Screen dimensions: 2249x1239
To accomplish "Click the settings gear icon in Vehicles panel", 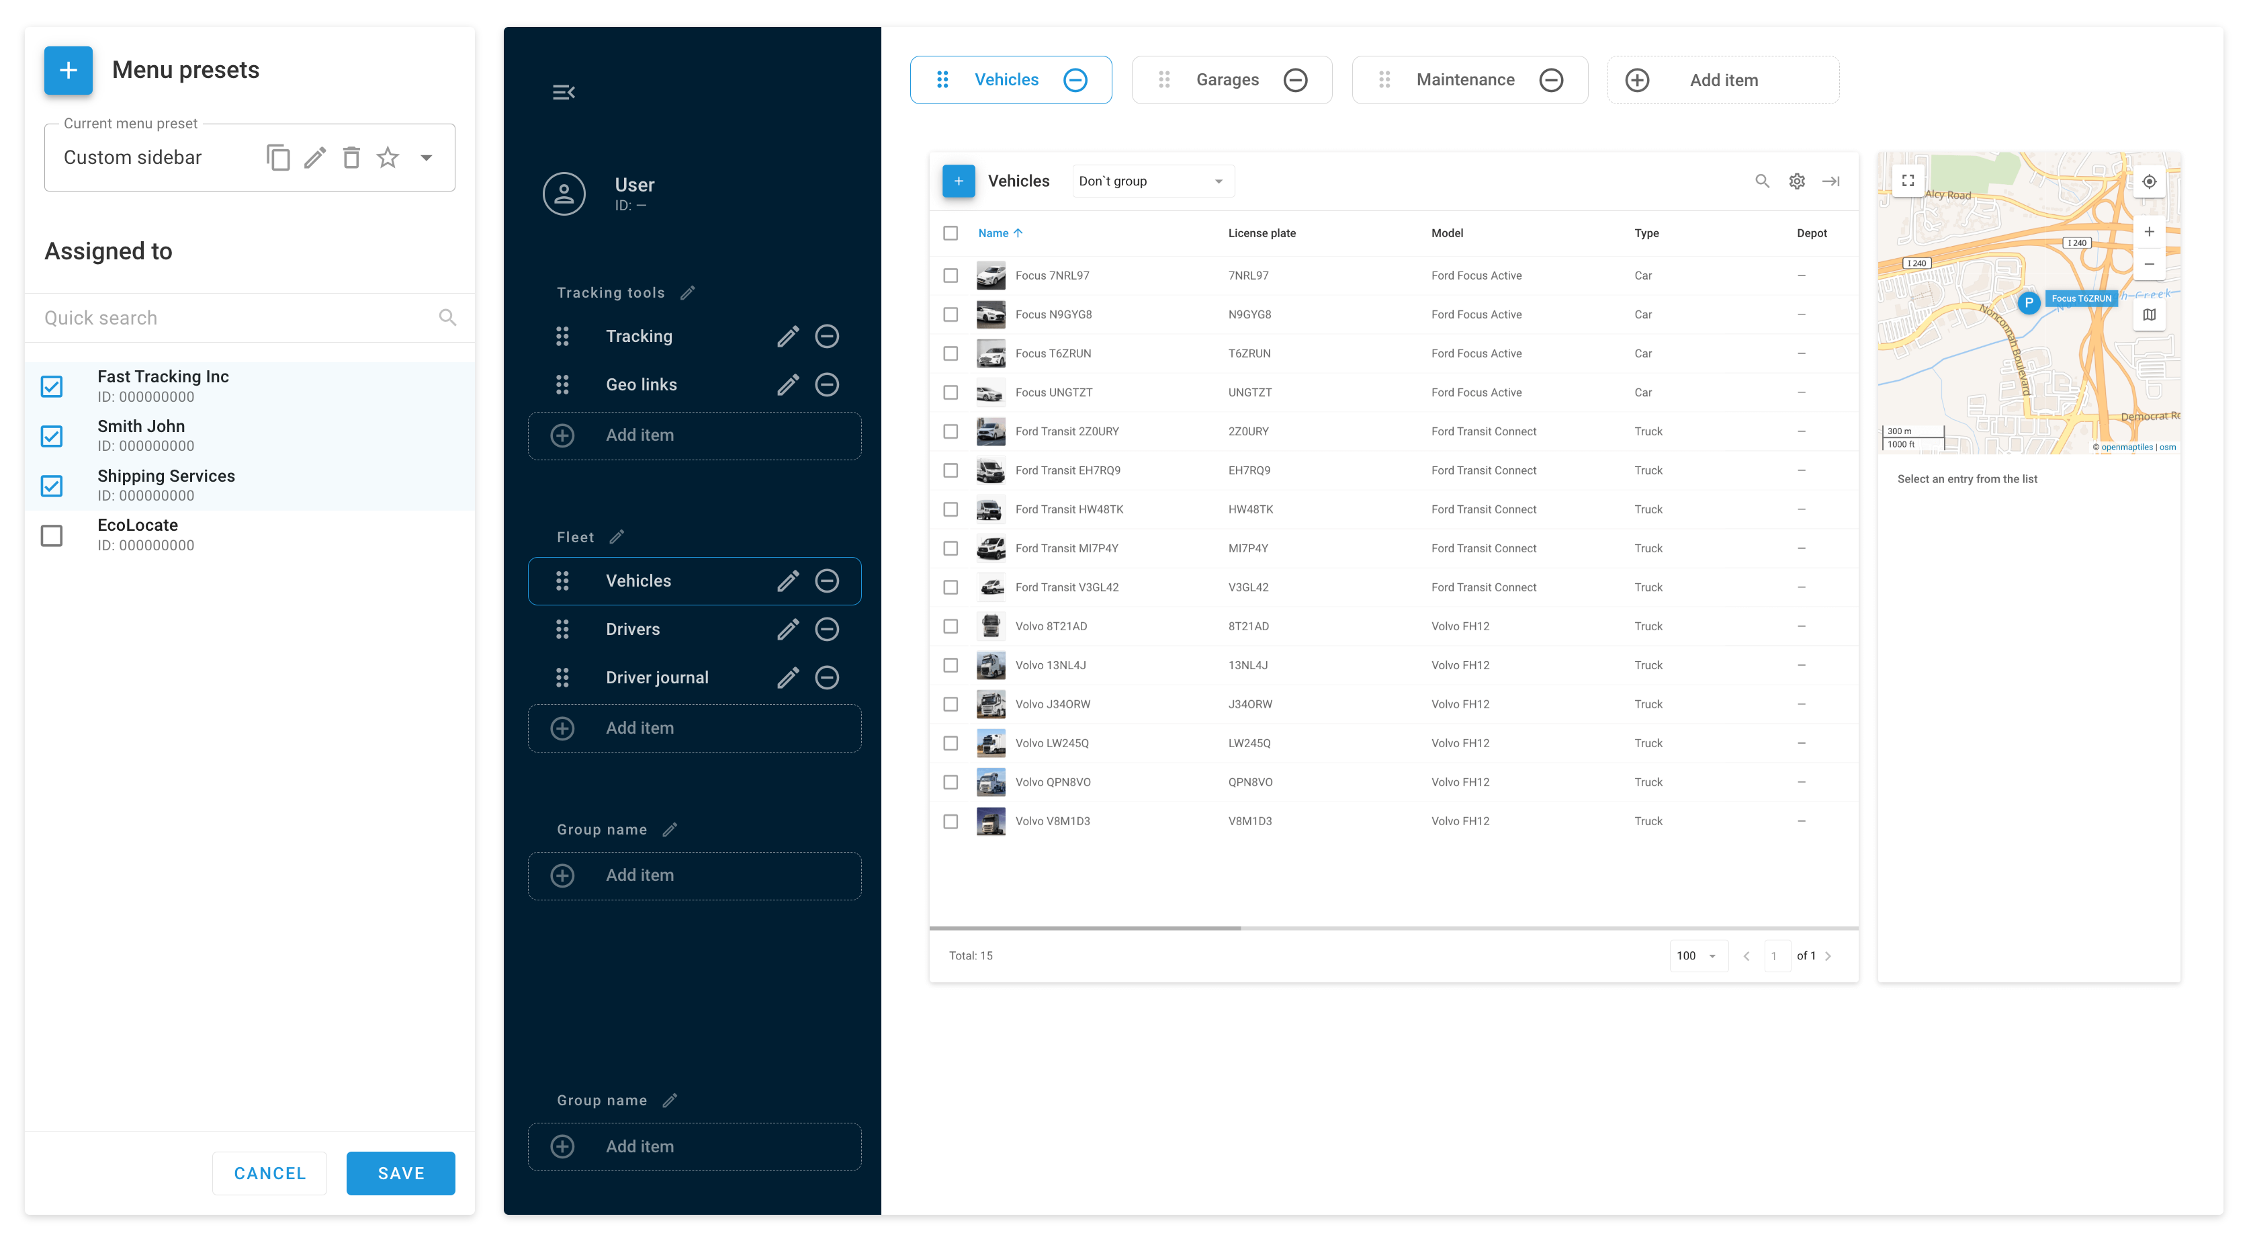I will click(x=1796, y=180).
